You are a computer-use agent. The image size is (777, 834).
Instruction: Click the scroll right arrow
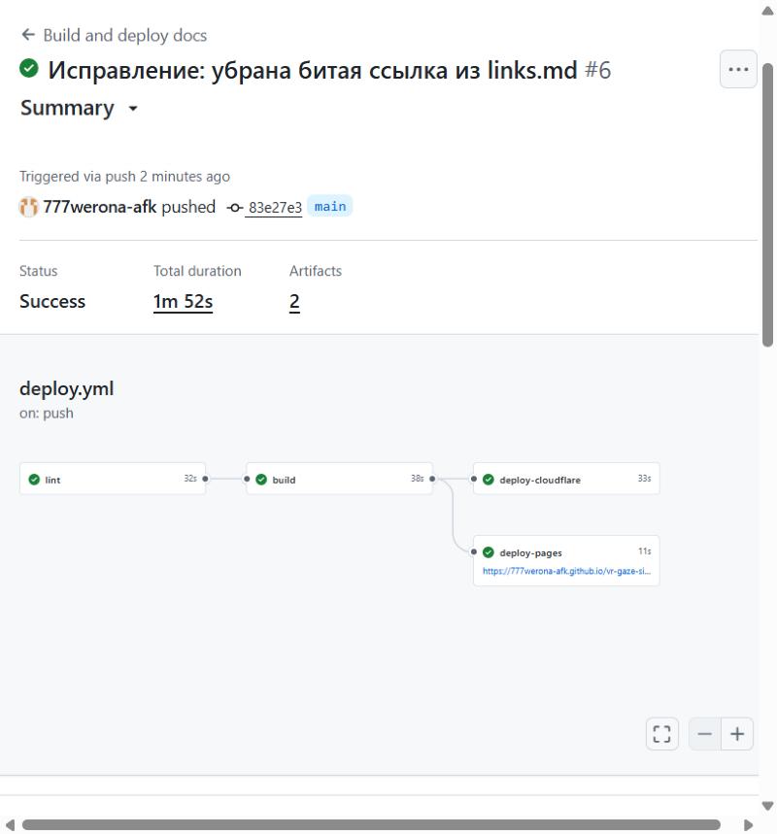pos(748,825)
